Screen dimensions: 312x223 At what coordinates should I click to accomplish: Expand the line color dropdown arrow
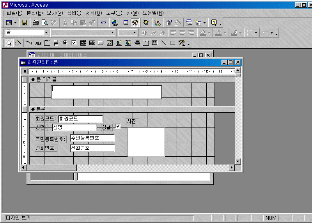(x=241, y=33)
